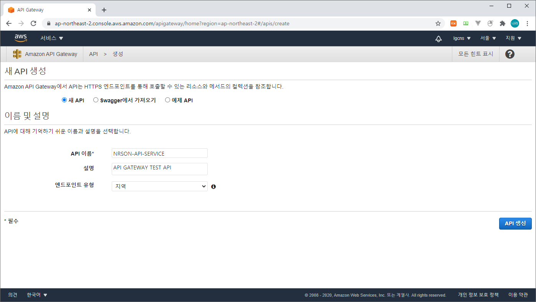This screenshot has width=536, height=302.
Task: Reload the page
Action: coord(33,23)
